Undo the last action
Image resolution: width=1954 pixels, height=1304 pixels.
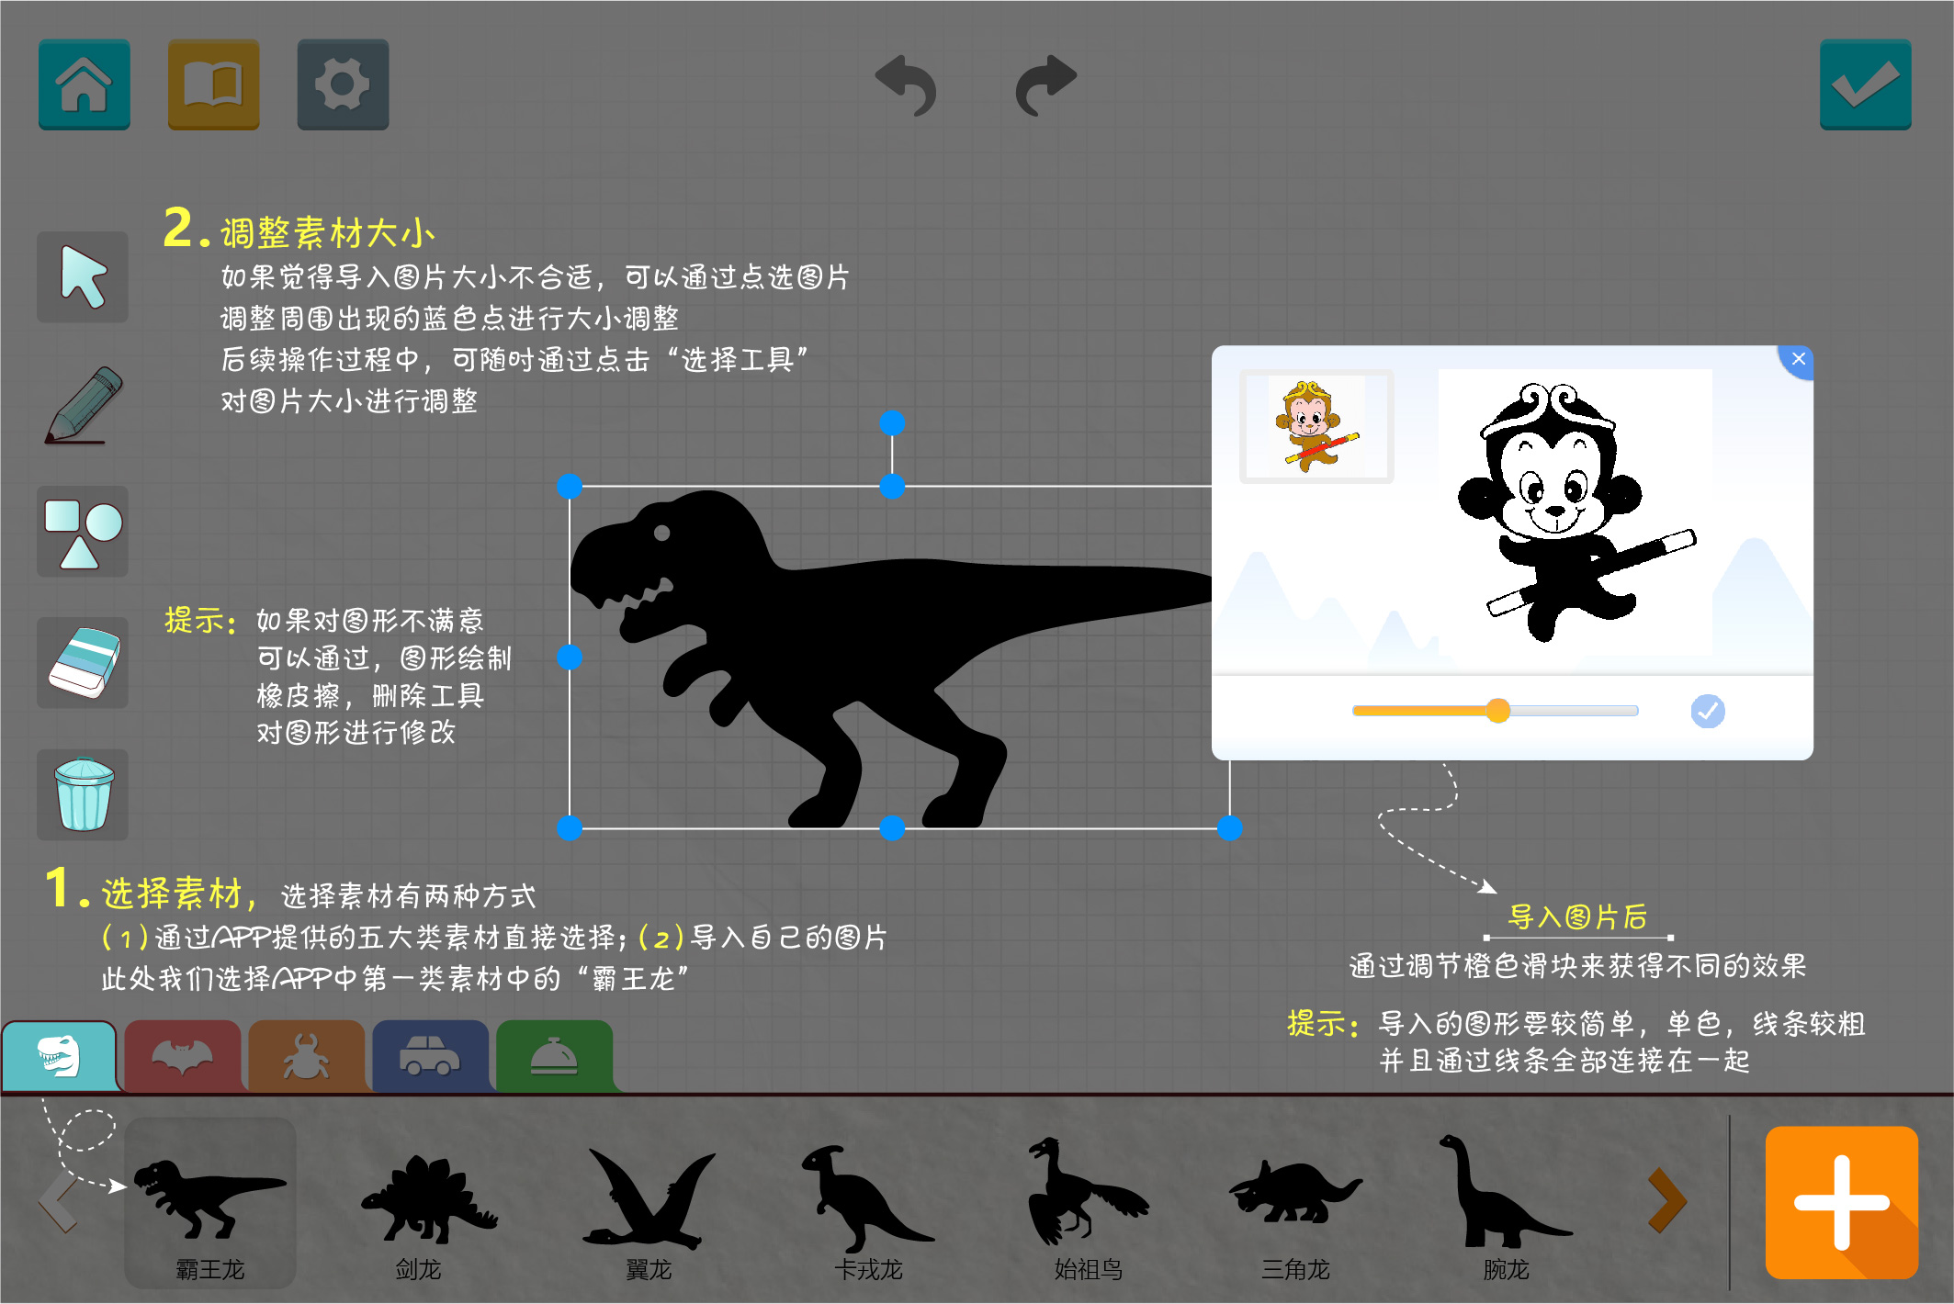click(907, 85)
